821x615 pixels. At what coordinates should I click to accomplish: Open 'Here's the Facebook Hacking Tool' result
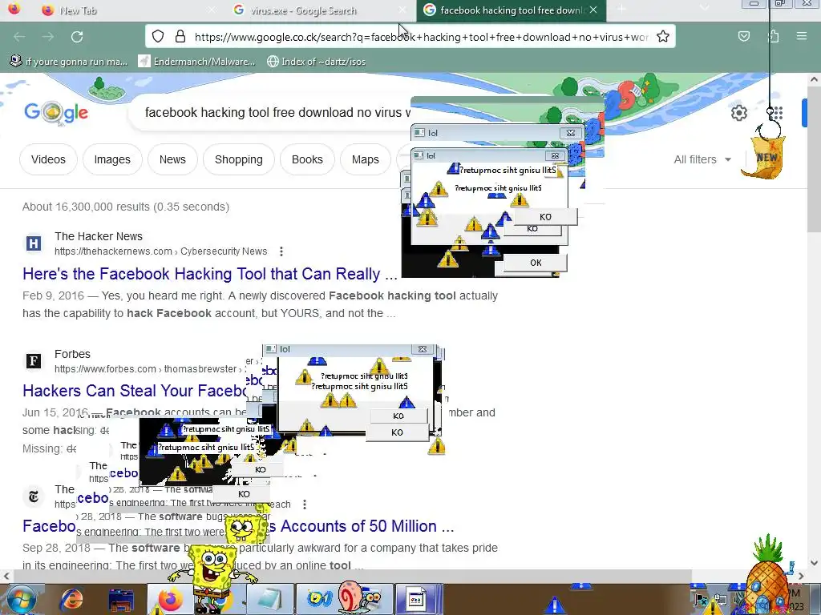click(x=210, y=274)
